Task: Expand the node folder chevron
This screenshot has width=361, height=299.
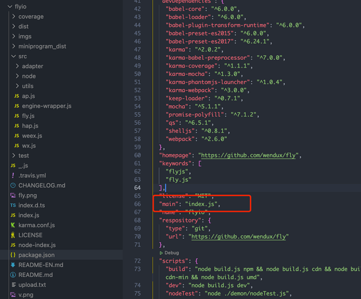Action: click(17, 76)
